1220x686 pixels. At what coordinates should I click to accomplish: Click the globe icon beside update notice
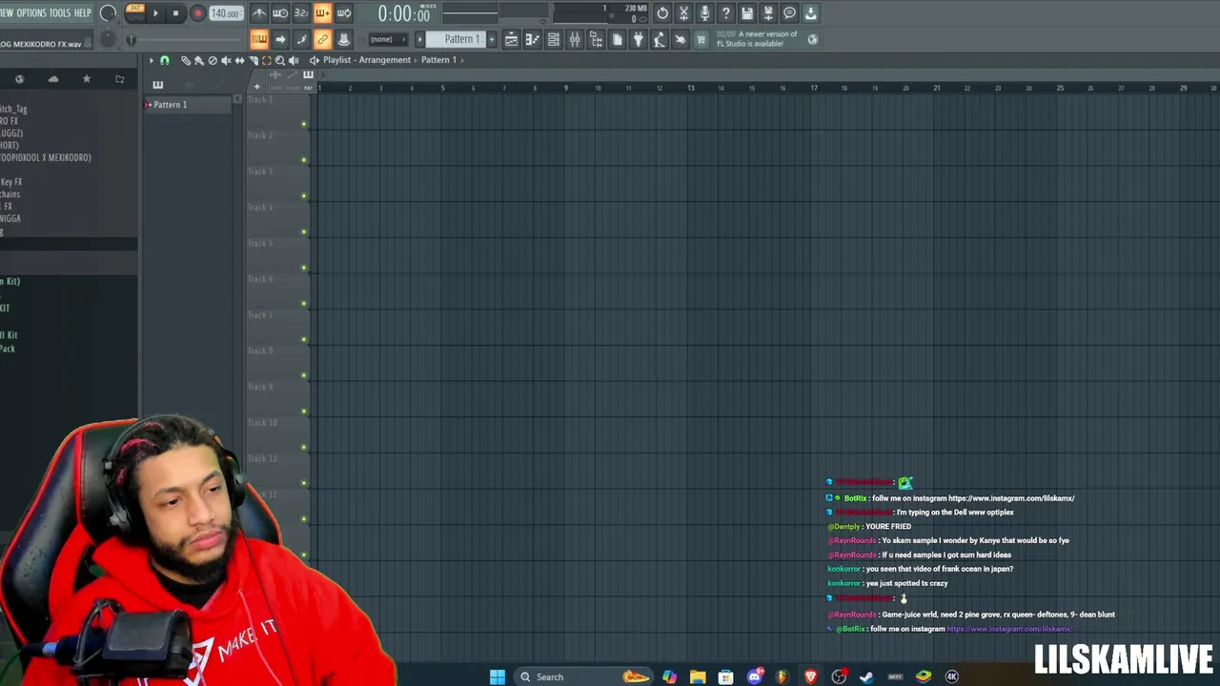[812, 39]
